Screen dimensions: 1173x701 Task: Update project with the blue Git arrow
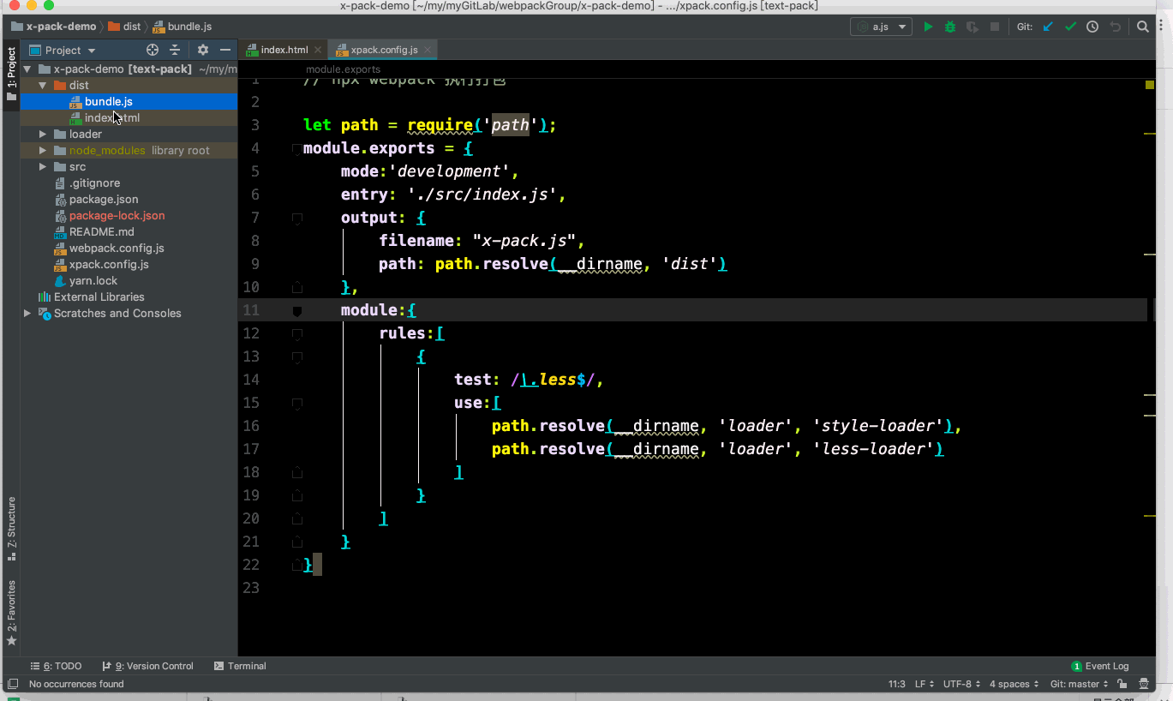[1048, 27]
